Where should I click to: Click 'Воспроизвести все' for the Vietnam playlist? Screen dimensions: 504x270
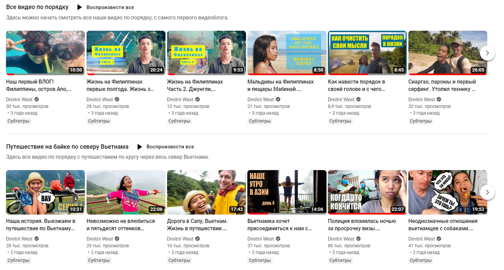tap(170, 147)
